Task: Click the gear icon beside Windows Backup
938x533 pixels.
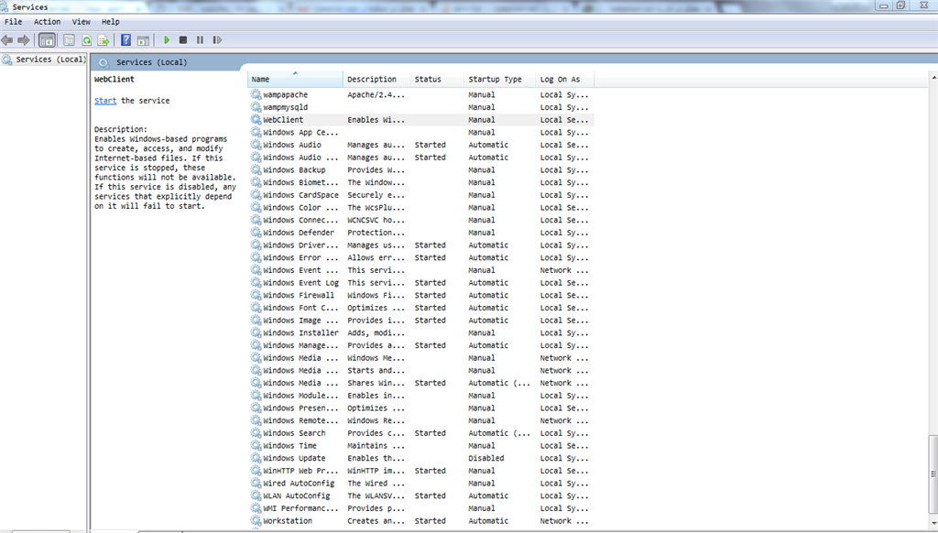Action: point(256,170)
